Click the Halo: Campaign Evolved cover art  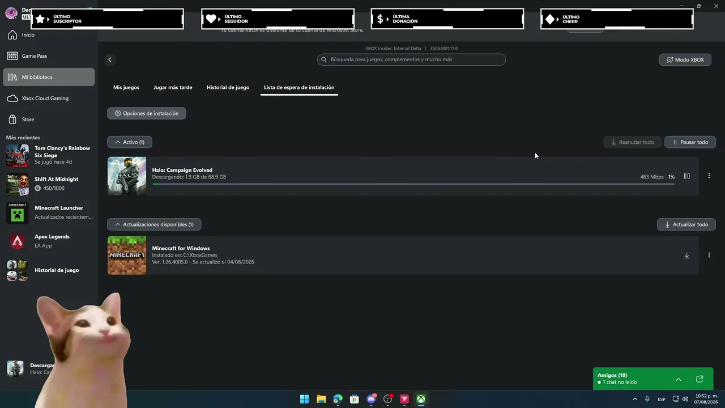(x=127, y=176)
